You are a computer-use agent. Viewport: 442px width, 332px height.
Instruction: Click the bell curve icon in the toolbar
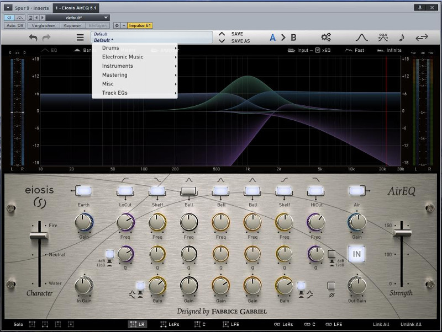coord(362,38)
